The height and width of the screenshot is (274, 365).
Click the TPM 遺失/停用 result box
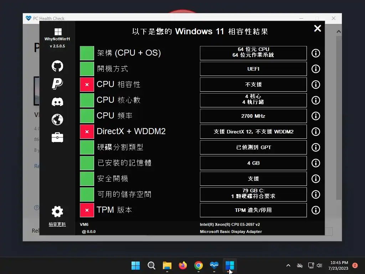[x=253, y=210]
